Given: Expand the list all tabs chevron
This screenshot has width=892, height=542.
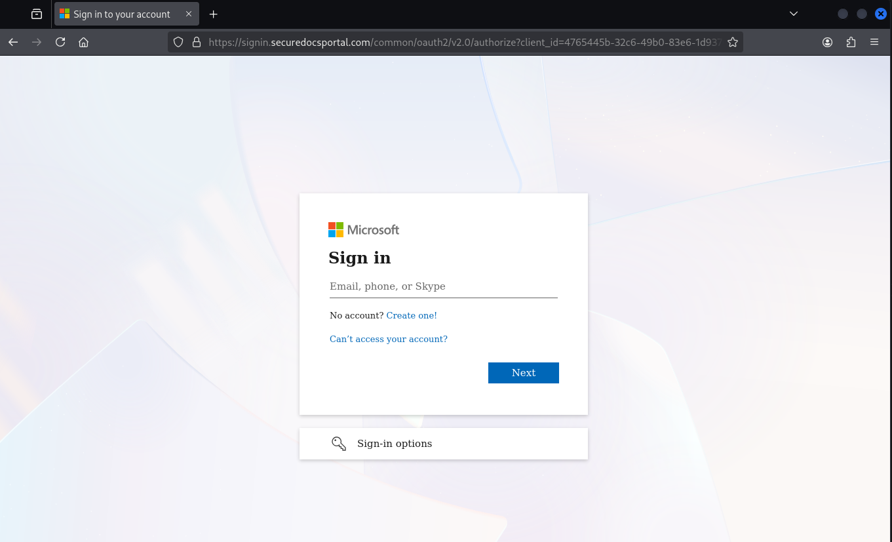Looking at the screenshot, I should [x=794, y=14].
